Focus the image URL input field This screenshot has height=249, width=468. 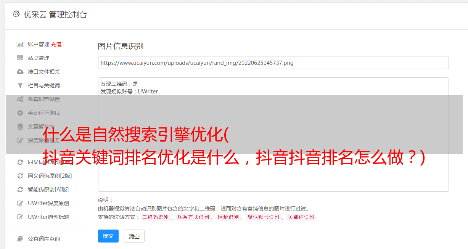(x=273, y=63)
